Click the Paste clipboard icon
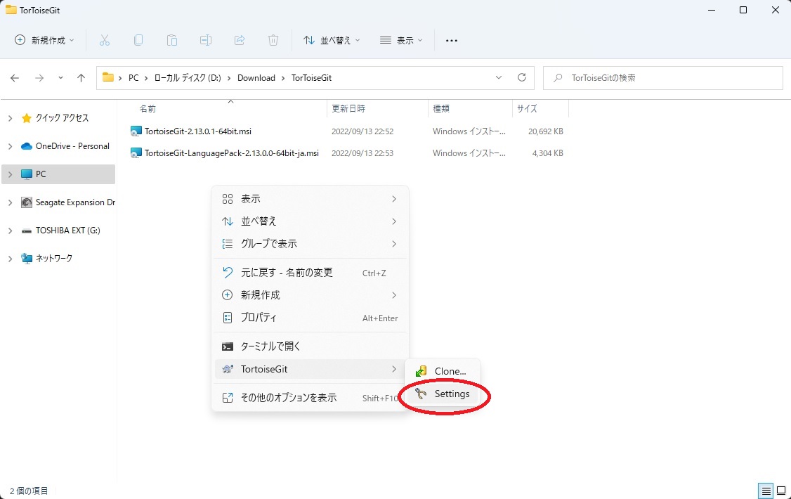The width and height of the screenshot is (791, 499). tap(172, 40)
